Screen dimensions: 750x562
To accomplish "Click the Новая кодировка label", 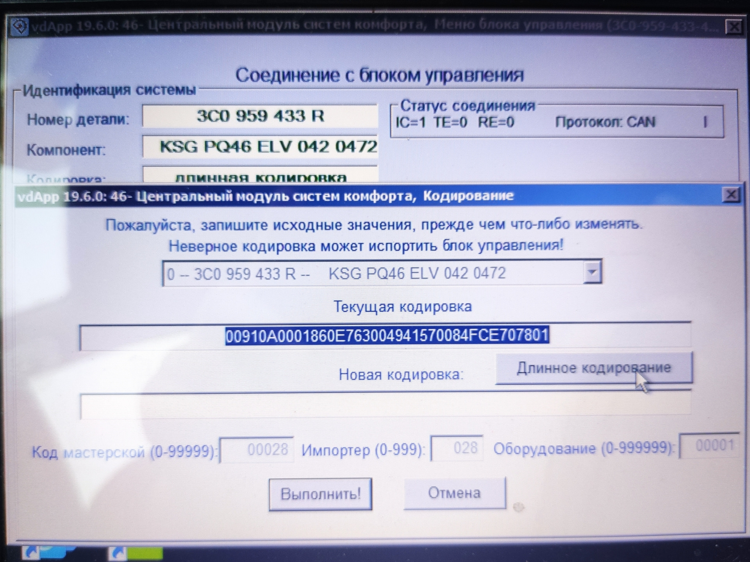I will point(401,375).
